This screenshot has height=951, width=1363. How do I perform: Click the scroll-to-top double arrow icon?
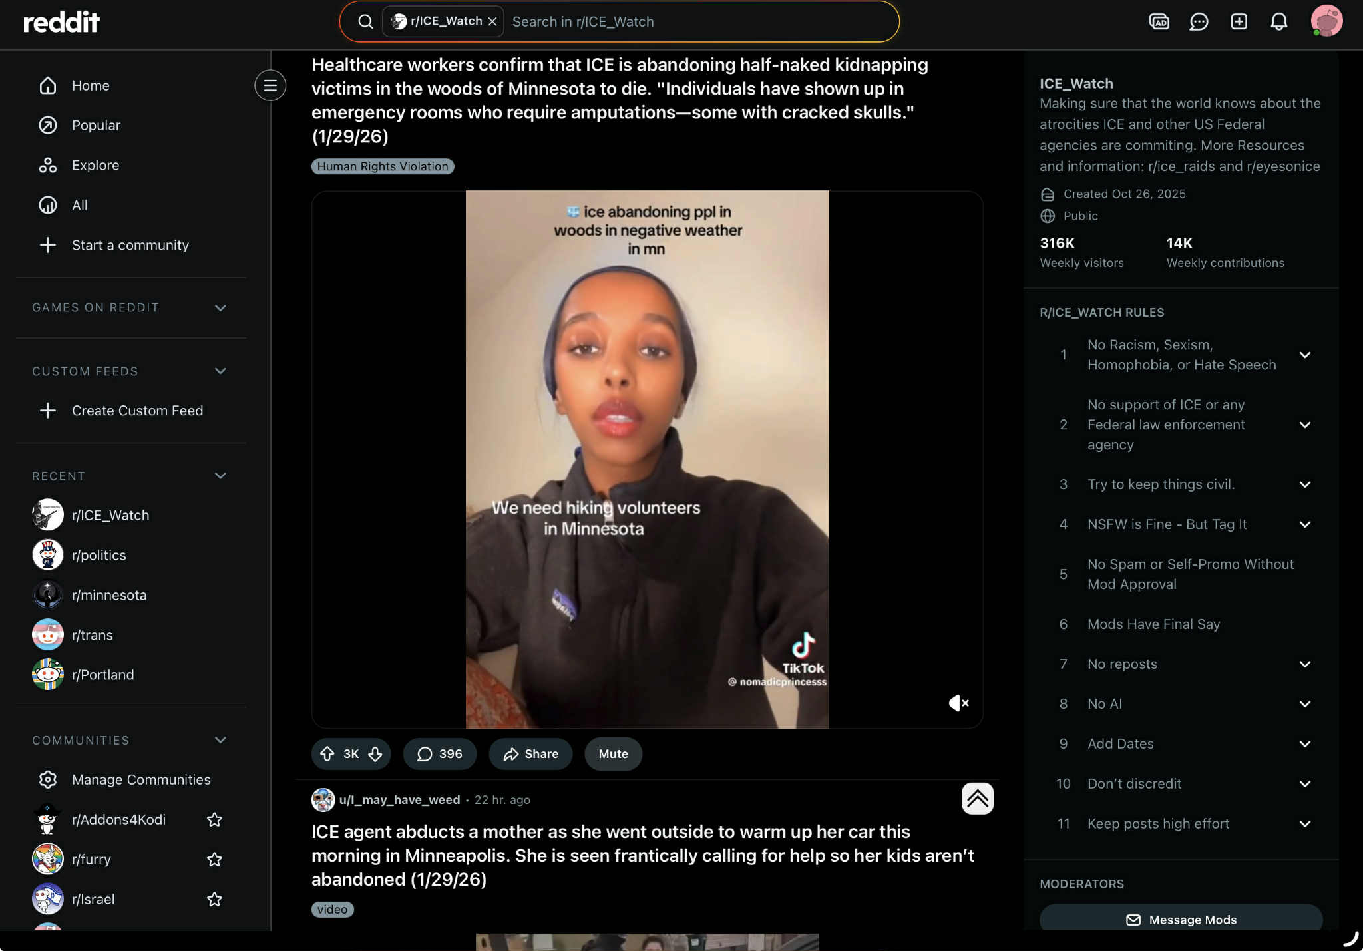pos(977,799)
